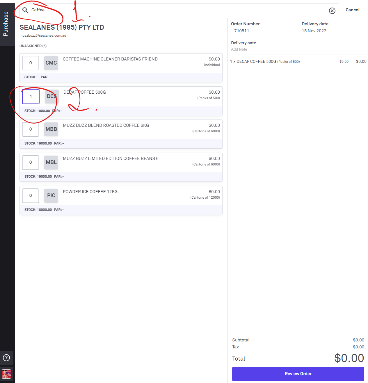
Task: Click the search magnifier icon
Action: (x=25, y=10)
